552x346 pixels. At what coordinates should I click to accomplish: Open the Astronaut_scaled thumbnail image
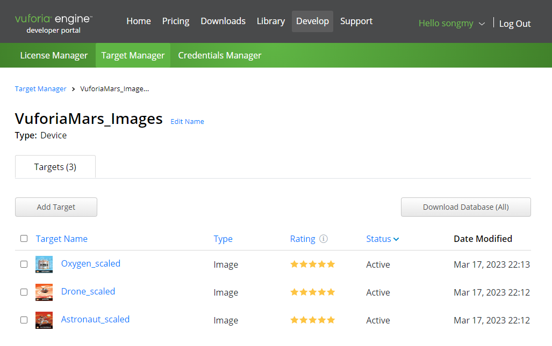click(x=44, y=320)
